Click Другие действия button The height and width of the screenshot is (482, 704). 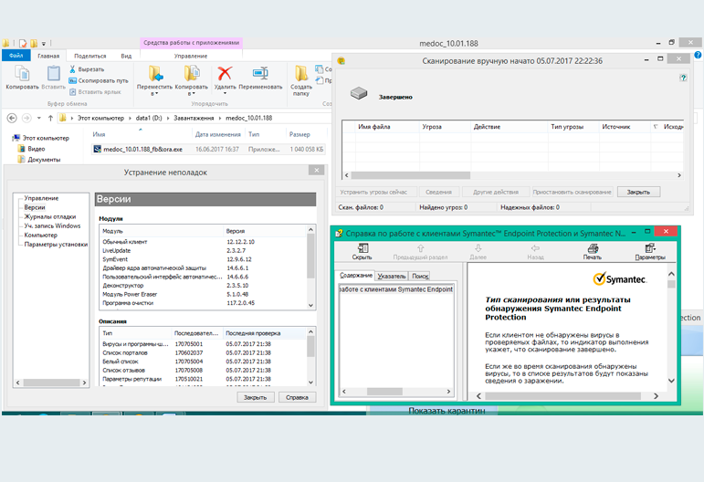click(496, 192)
